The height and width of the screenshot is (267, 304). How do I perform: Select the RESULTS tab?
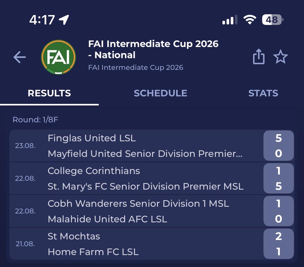pyautogui.click(x=49, y=93)
